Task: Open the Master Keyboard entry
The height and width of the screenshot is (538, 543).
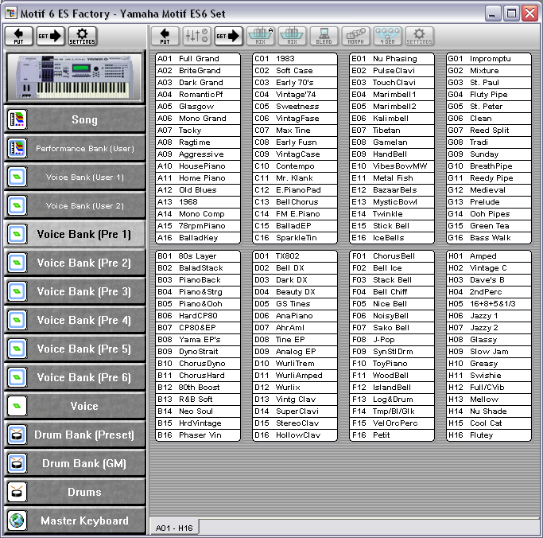Action: tap(75, 520)
